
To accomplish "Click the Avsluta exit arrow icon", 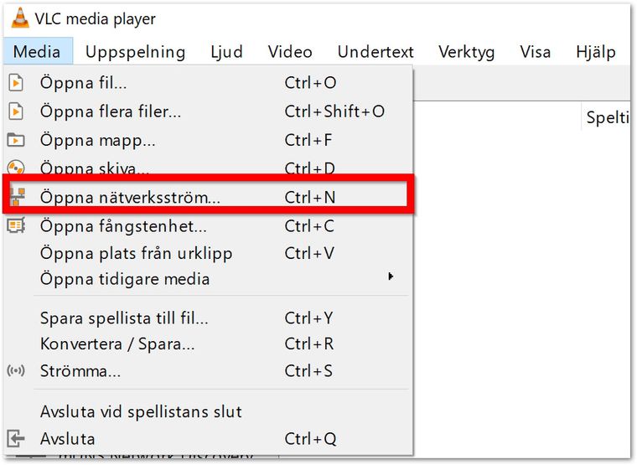I will 16,438.
